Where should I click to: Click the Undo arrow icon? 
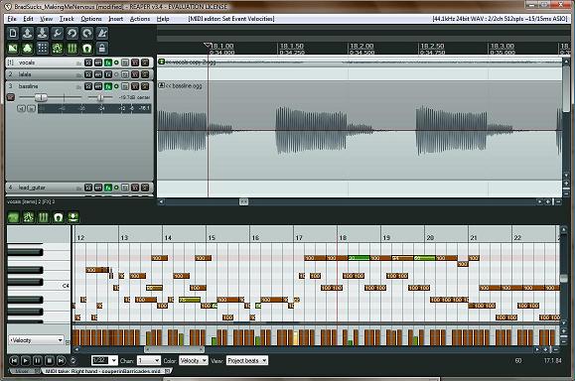(72, 34)
